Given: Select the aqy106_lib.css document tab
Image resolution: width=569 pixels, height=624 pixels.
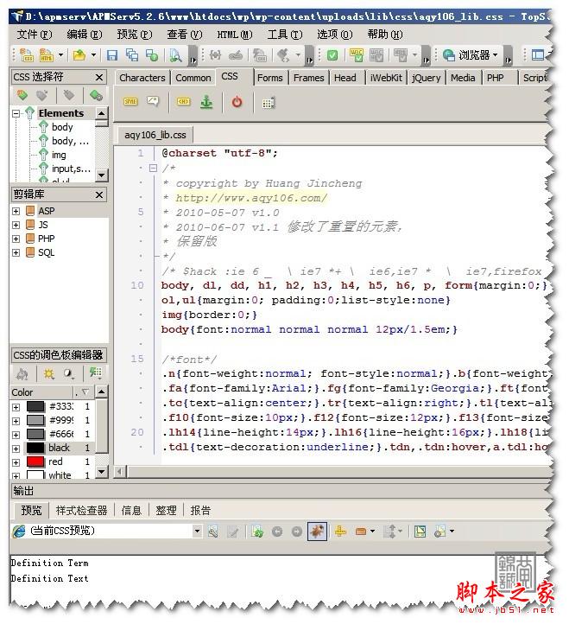Looking at the screenshot, I should [x=155, y=135].
